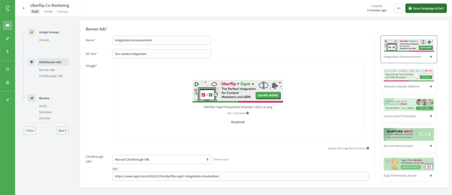Open the flag campaigns sidebar icon

coord(8,25)
